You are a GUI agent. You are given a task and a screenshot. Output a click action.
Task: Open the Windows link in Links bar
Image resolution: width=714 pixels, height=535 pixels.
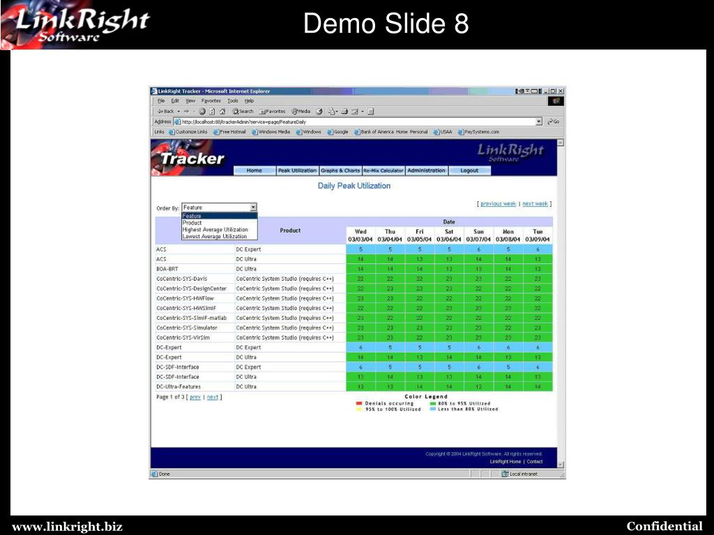point(309,132)
